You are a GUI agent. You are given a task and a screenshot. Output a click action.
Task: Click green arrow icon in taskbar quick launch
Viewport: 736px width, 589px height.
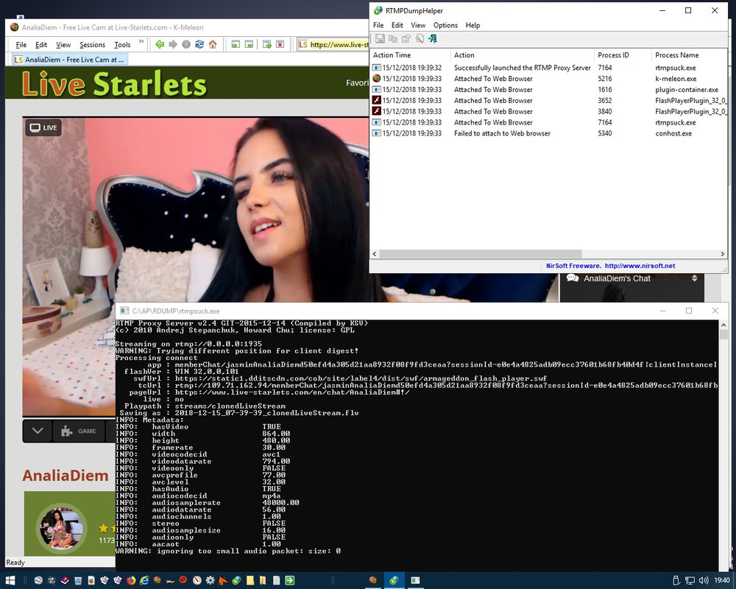(x=289, y=581)
